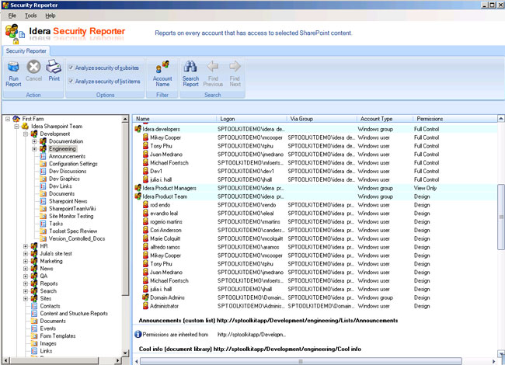Select Site Monitor Testing in the tree
The width and height of the screenshot is (505, 365).
coord(71,216)
